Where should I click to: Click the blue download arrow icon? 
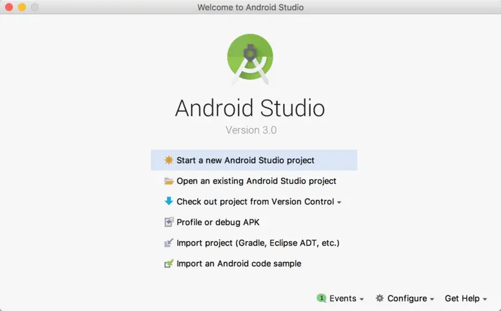169,201
